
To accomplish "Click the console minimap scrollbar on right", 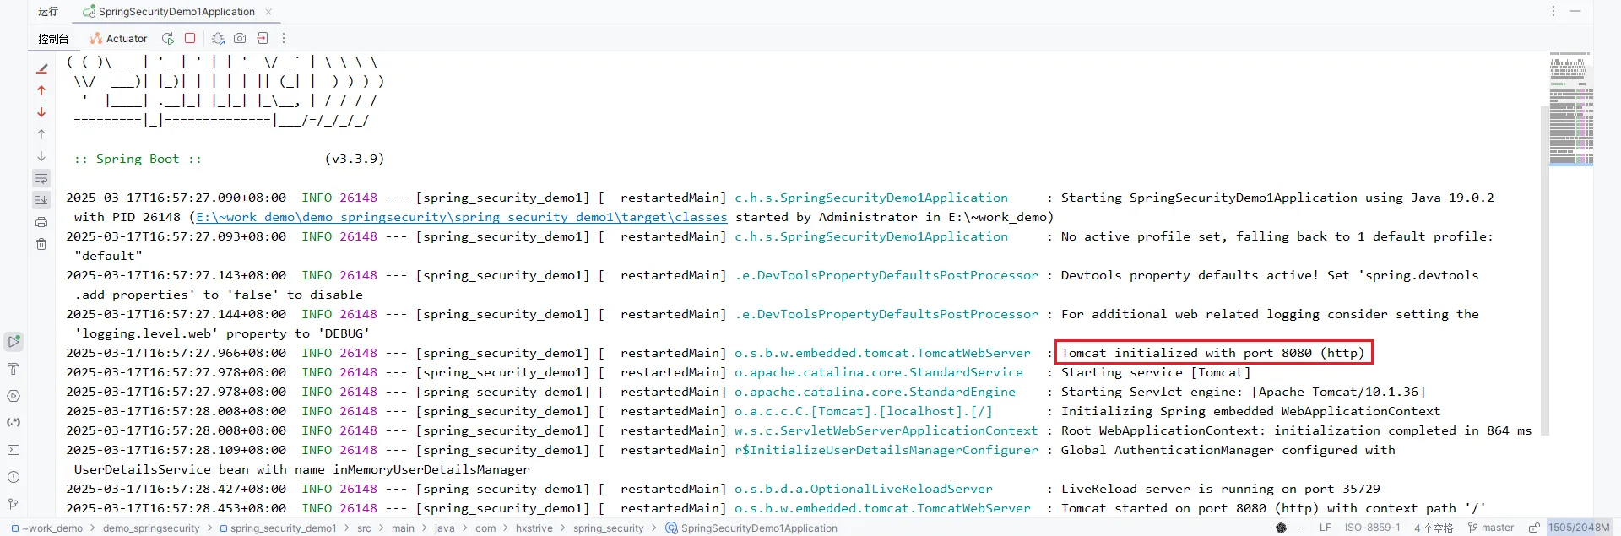I will point(1571,110).
